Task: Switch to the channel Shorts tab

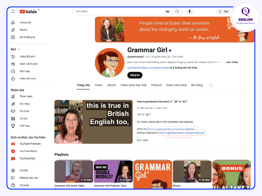Action: click(112, 85)
